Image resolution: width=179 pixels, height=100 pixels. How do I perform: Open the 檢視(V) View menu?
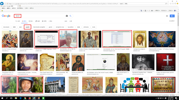[x=14, y=8]
